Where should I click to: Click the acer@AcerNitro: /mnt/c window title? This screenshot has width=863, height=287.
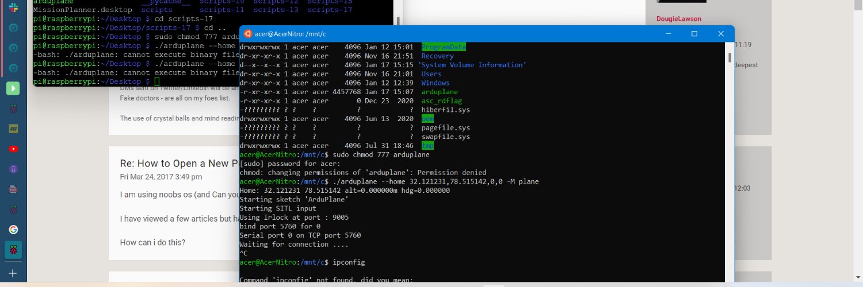(291, 34)
